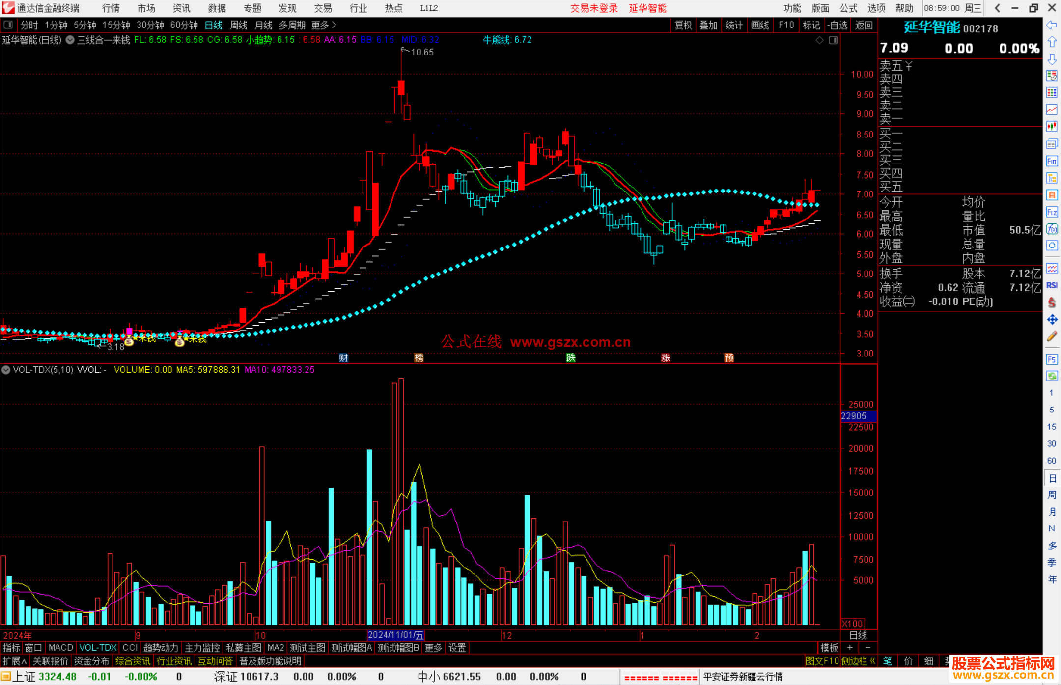The height and width of the screenshot is (685, 1061).
Task: Switch to 1-minute period via sidebar '1'
Action: coord(1051,393)
